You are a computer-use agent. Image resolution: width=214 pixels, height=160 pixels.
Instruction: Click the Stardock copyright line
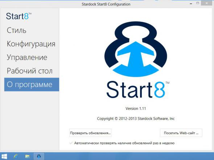[x=136, y=119]
